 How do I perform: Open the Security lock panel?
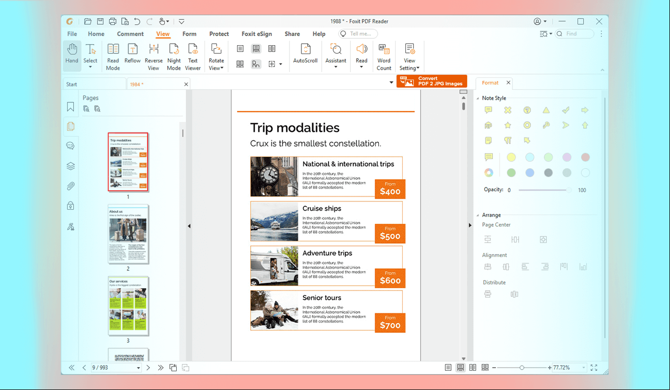point(70,206)
